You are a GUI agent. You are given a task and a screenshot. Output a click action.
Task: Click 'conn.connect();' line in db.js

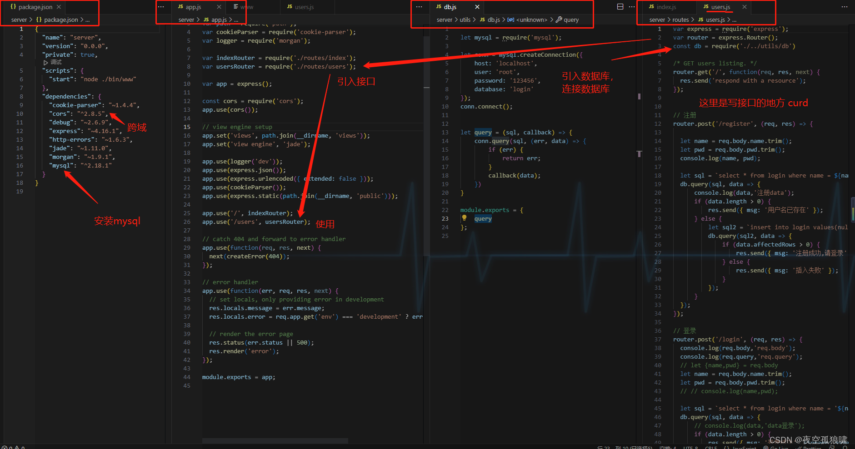click(486, 106)
